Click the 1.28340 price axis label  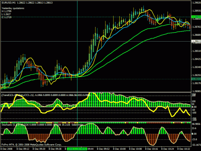coord(196,67)
